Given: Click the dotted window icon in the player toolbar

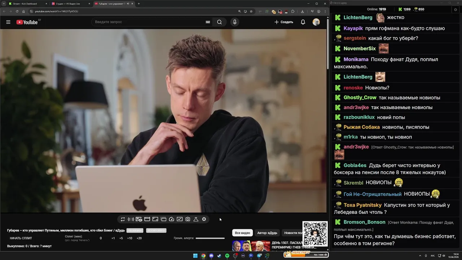Looking at the screenshot, I should click(x=163, y=219).
